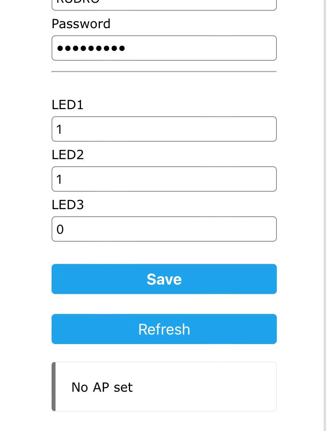Image resolution: width=328 pixels, height=431 pixels.
Task: Click the 'No AP set' status message
Action: point(102,387)
